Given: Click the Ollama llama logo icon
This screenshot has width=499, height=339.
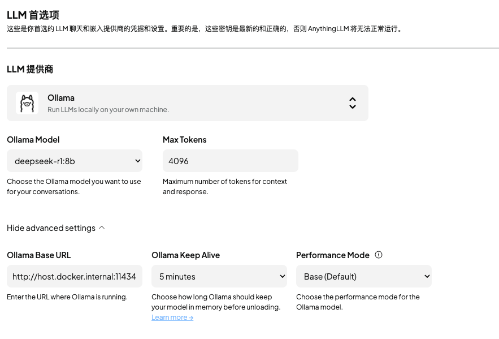Looking at the screenshot, I should (x=27, y=103).
